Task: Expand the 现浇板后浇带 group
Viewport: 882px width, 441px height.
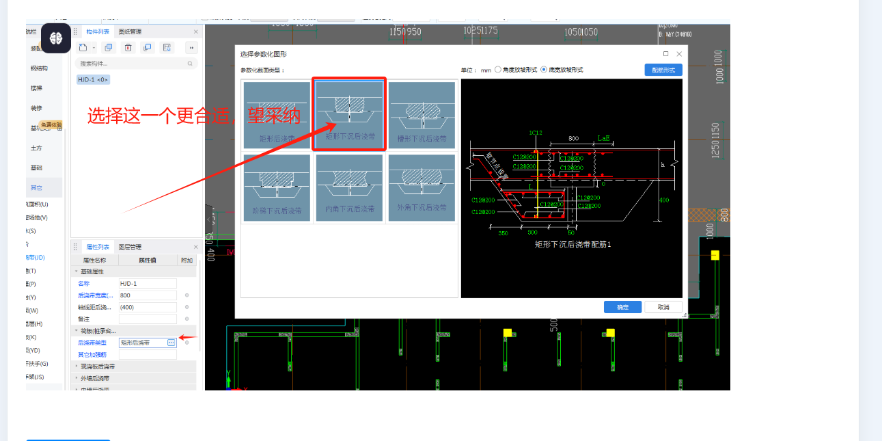Action: [77, 366]
